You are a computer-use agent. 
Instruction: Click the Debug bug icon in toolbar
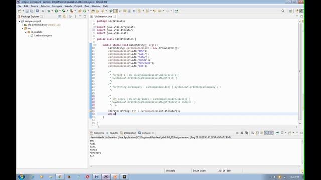pos(49,11)
